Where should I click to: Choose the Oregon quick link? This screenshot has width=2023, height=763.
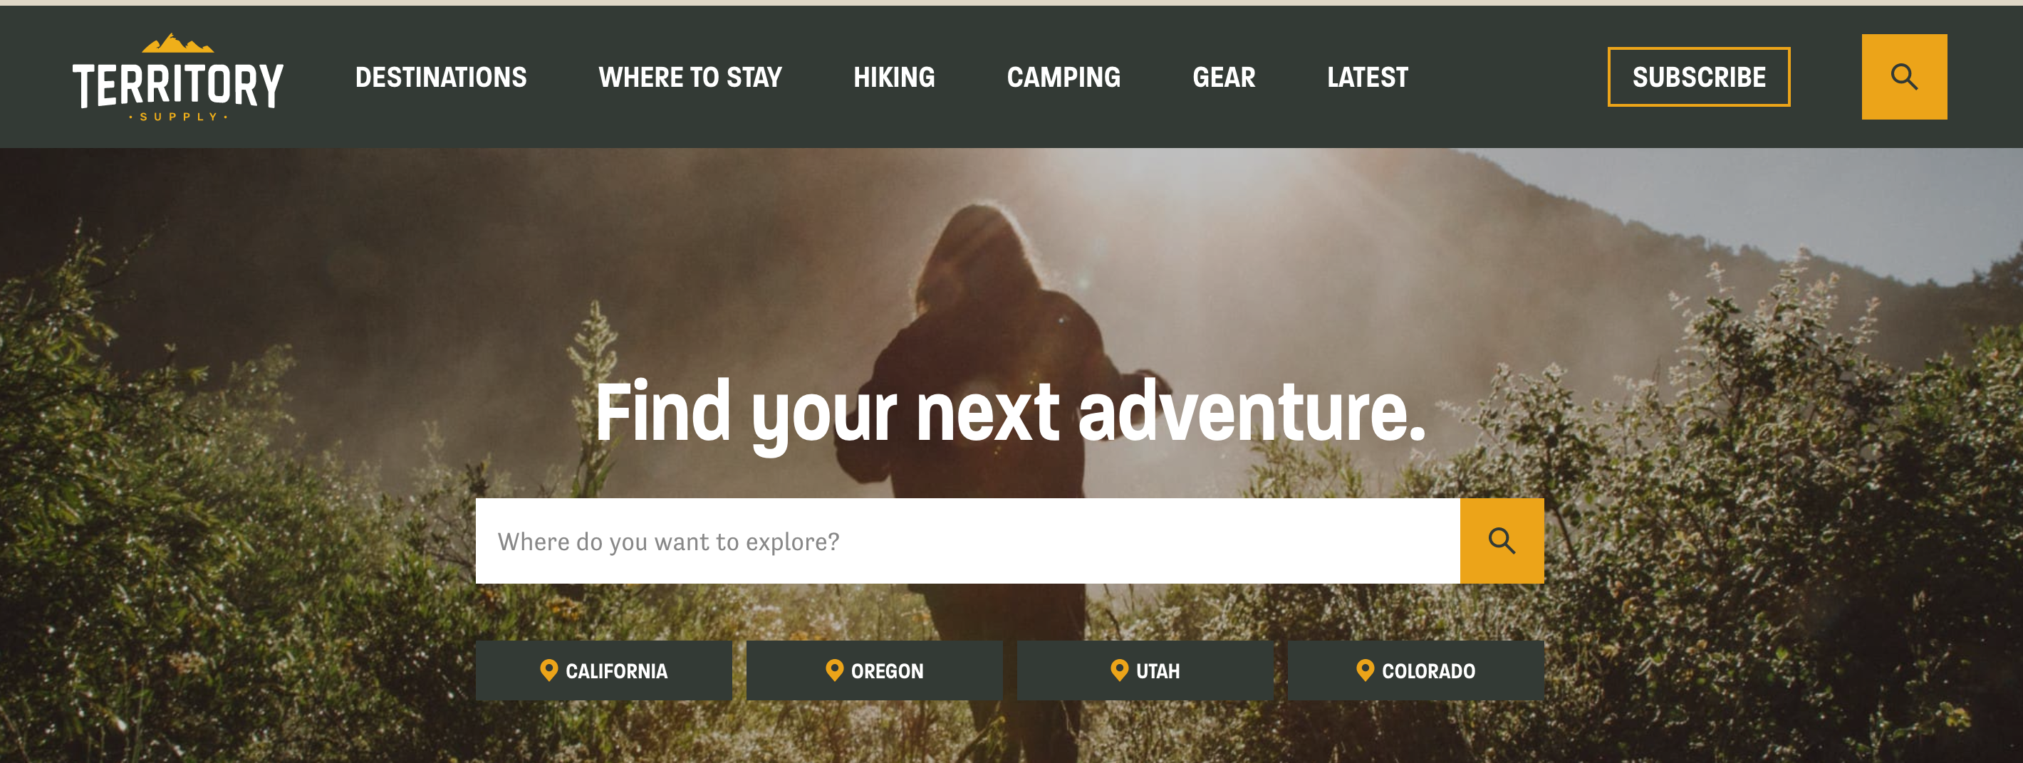874,670
